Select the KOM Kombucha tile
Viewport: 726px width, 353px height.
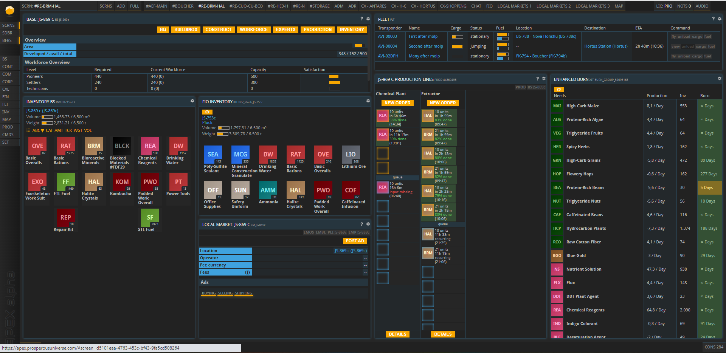click(x=122, y=182)
